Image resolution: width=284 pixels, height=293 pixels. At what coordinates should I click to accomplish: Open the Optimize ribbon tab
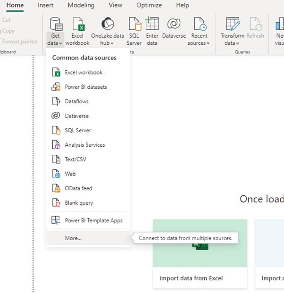tap(149, 6)
